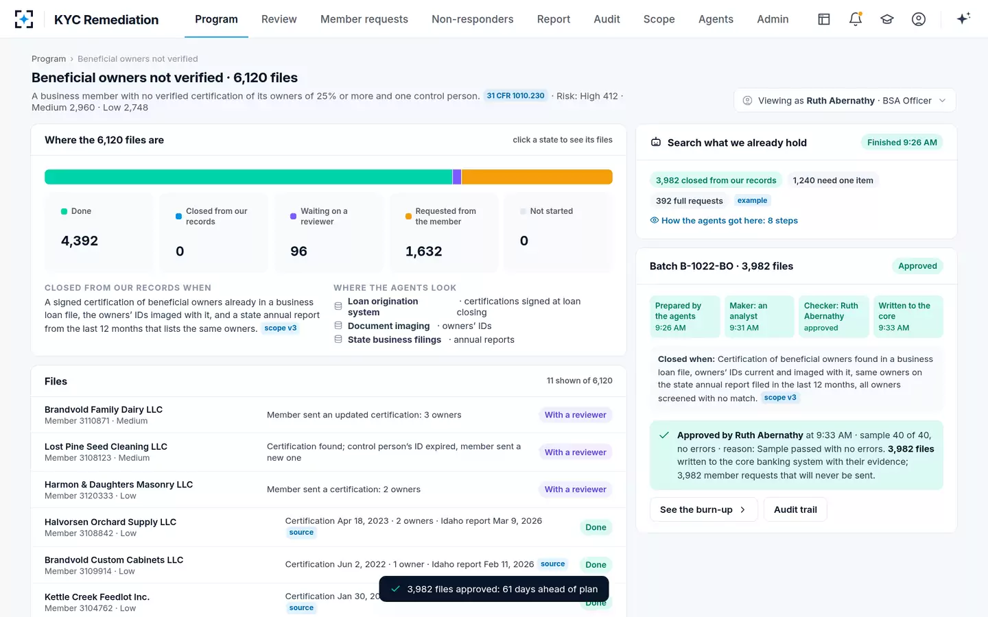Select the Report tab
The image size is (988, 617).
pyautogui.click(x=554, y=19)
